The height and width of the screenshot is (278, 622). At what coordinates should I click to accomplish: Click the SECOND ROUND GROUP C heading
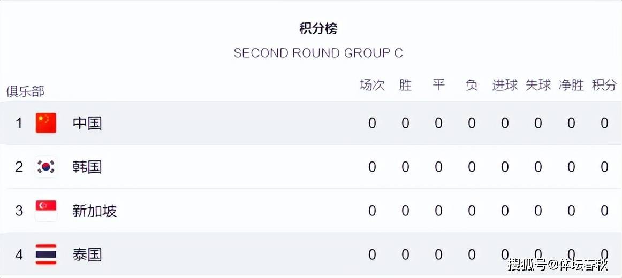(318, 53)
